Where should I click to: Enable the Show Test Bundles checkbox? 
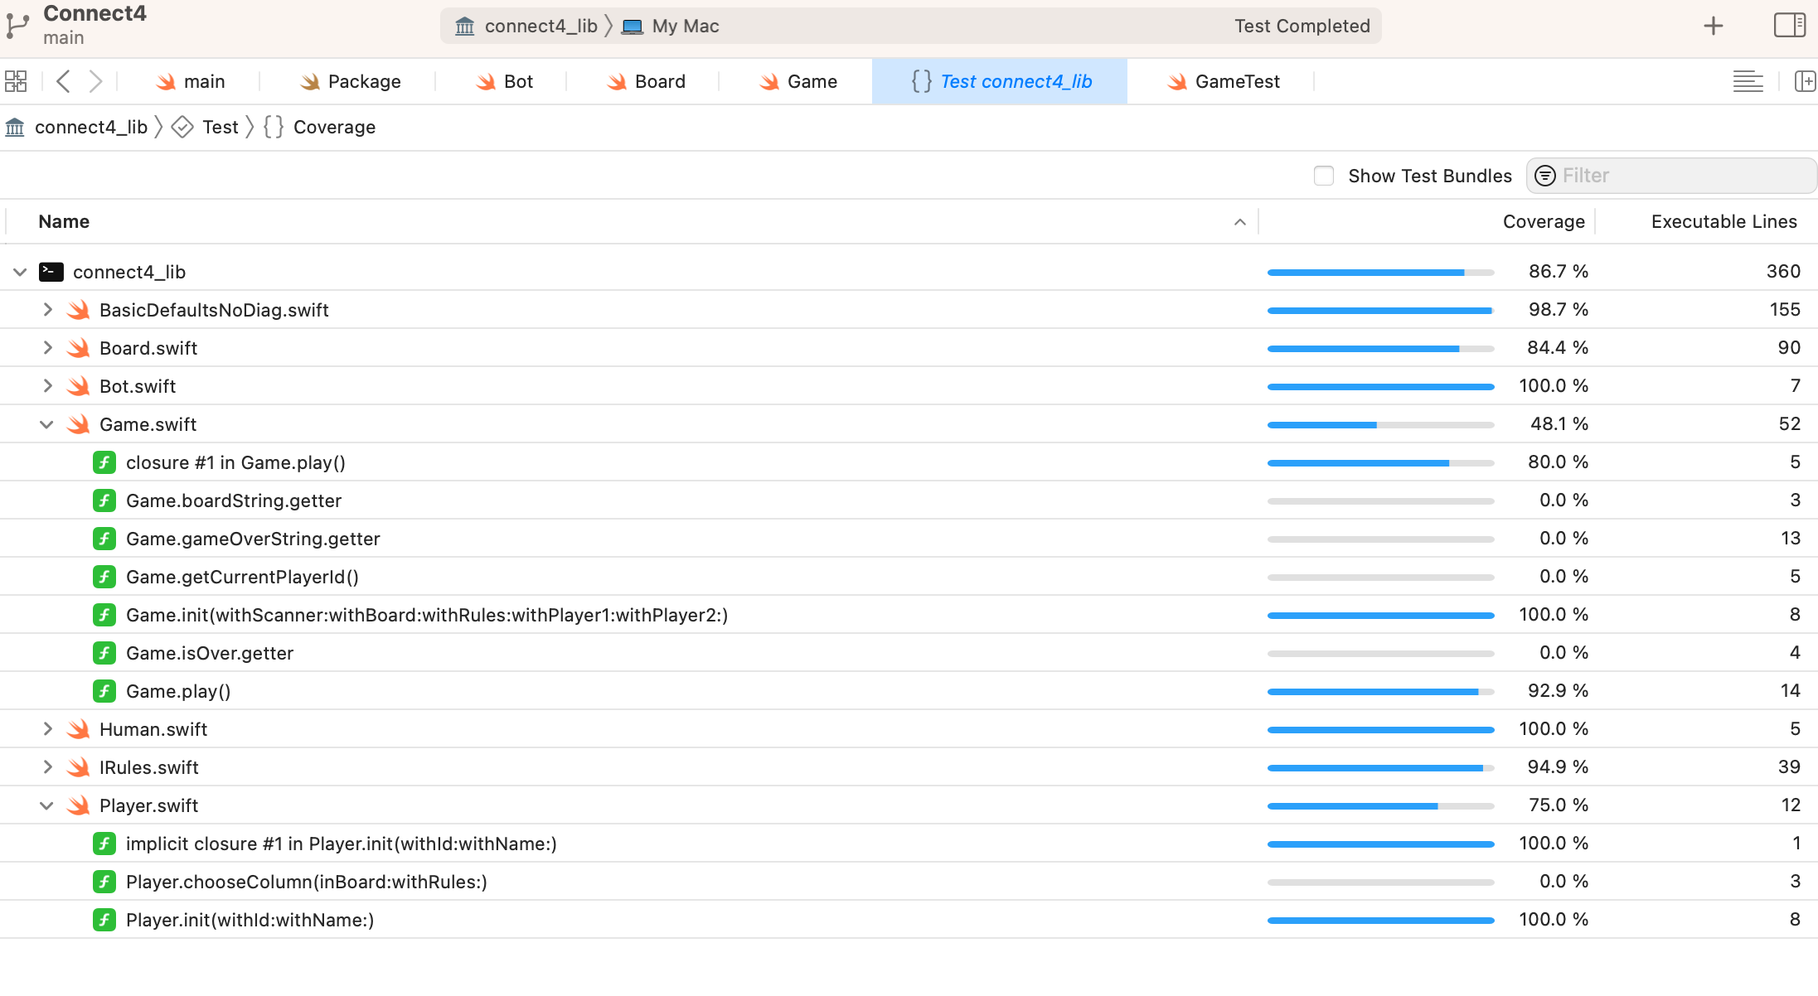point(1324,176)
